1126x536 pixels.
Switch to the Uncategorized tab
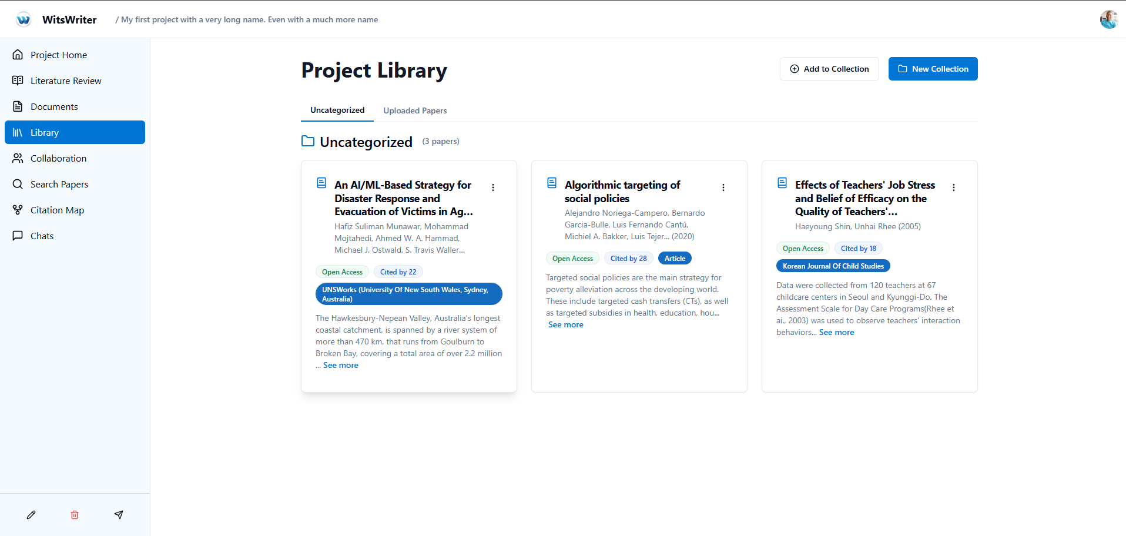point(337,110)
